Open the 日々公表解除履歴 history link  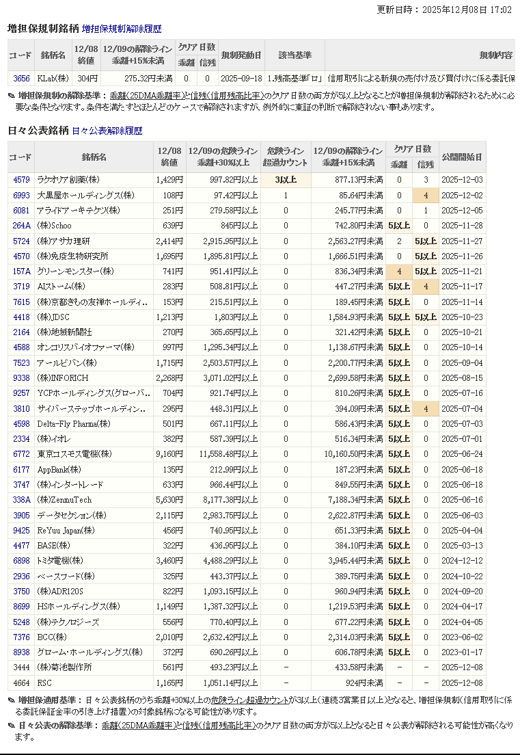click(x=107, y=131)
